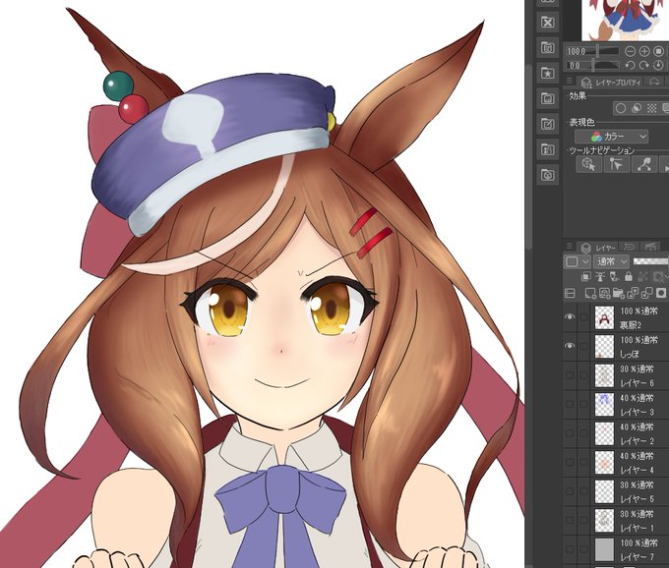Click the Navigator preview thumbnail
The width and height of the screenshot is (669, 568).
point(625,20)
